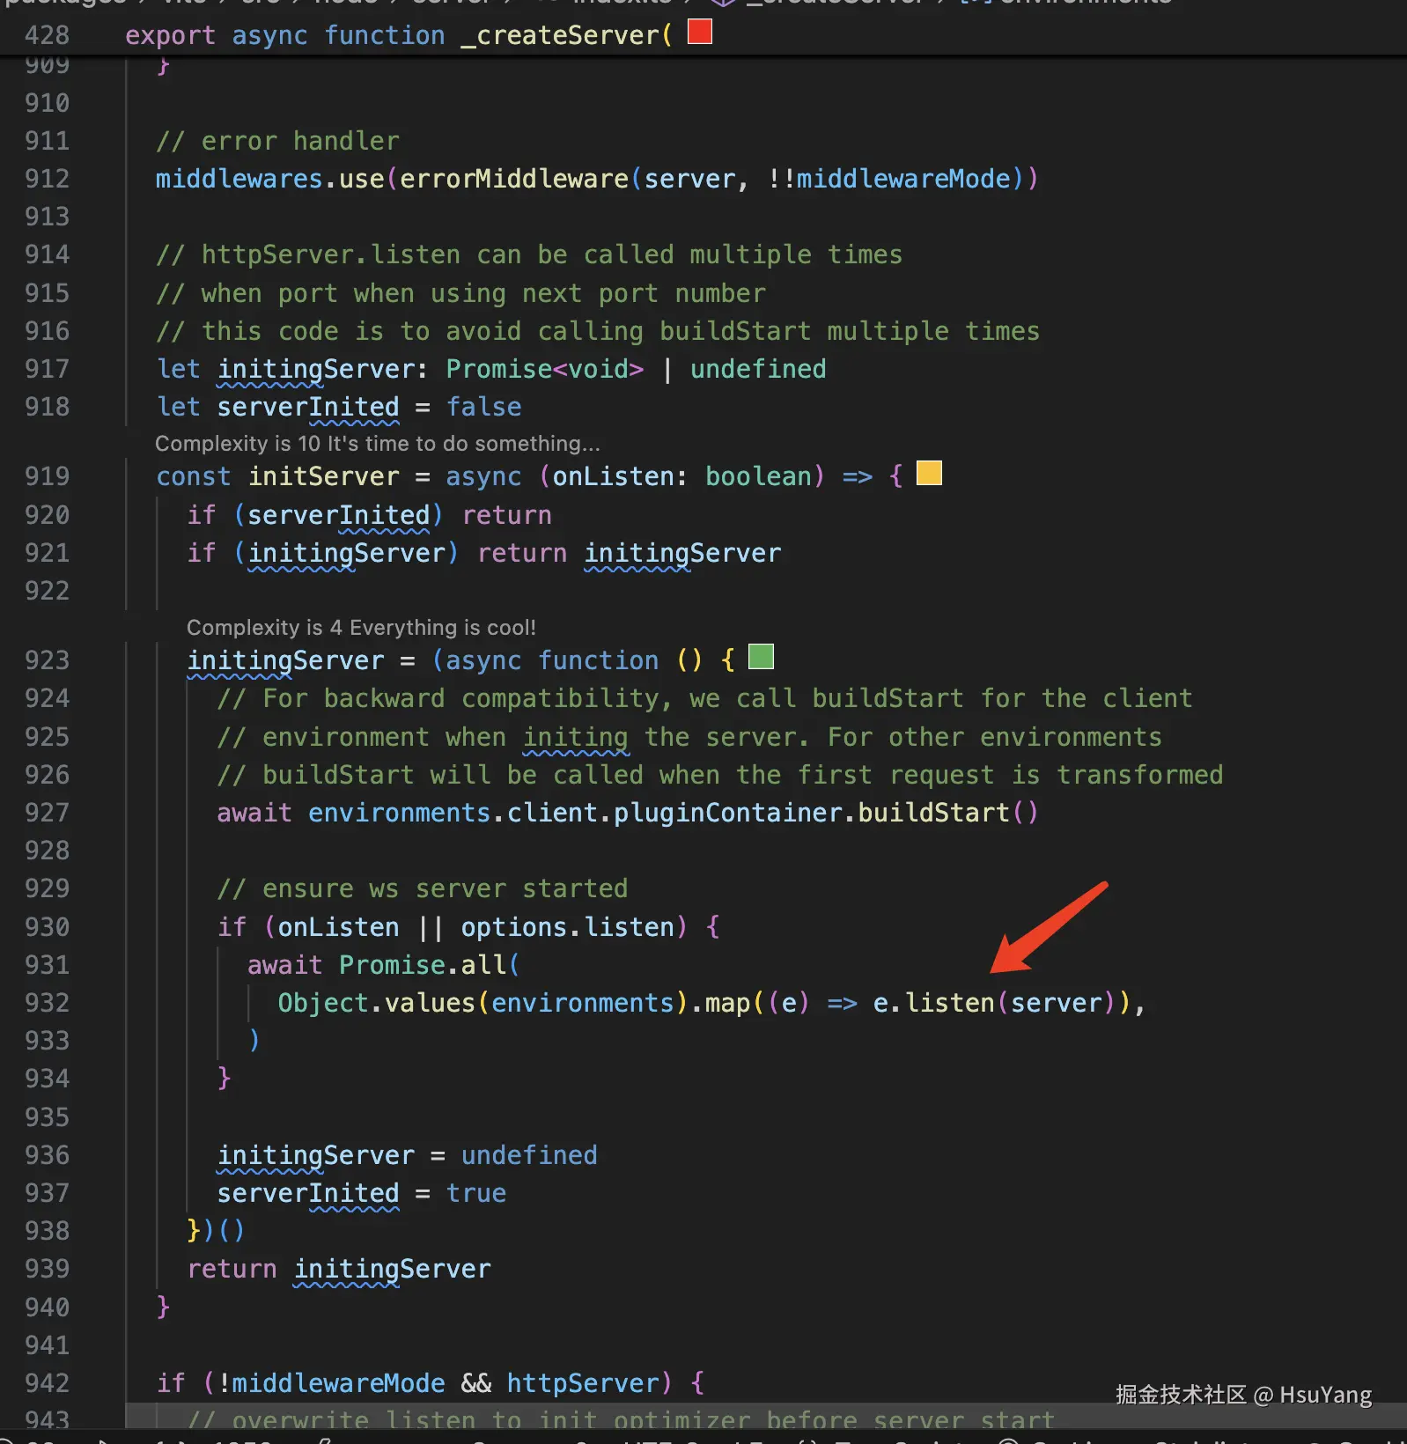Click sticky scroll line number 428
1407x1444 pixels.
point(47,35)
